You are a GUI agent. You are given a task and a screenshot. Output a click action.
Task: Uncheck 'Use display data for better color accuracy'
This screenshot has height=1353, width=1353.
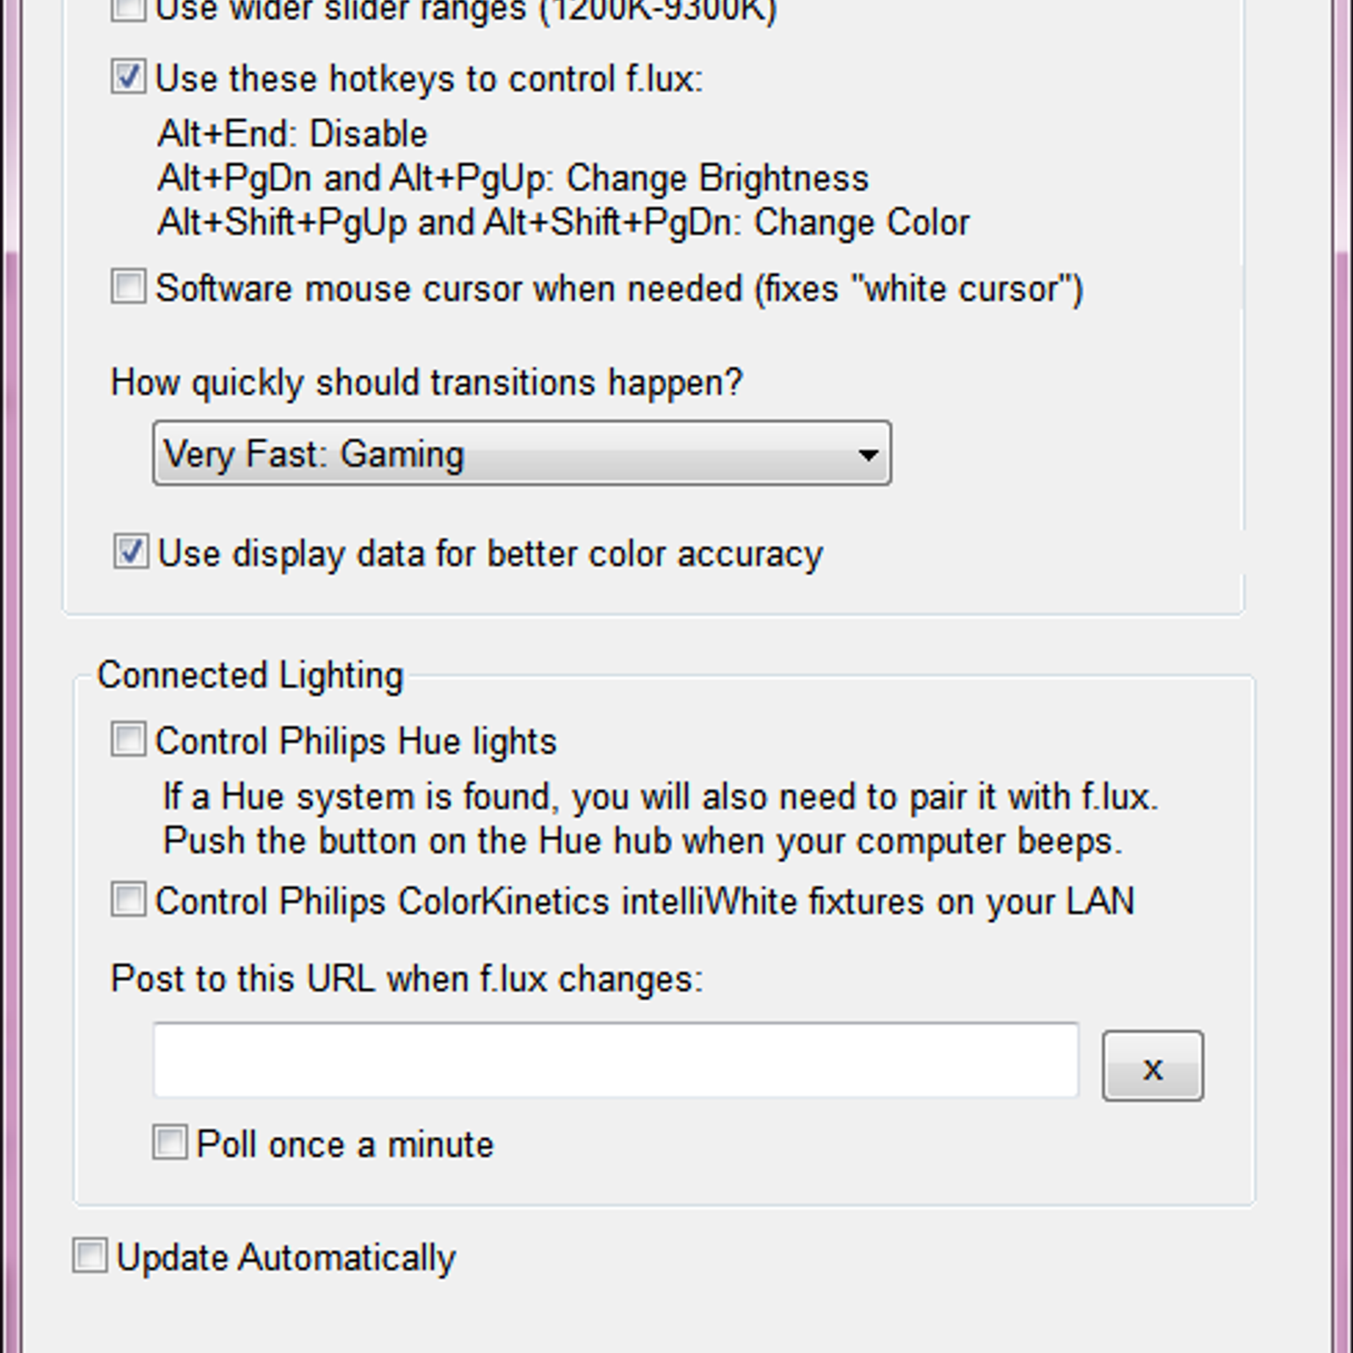pyautogui.click(x=131, y=551)
